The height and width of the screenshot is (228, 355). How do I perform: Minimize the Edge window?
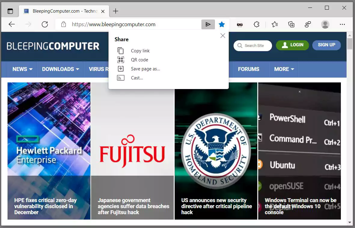310,8
